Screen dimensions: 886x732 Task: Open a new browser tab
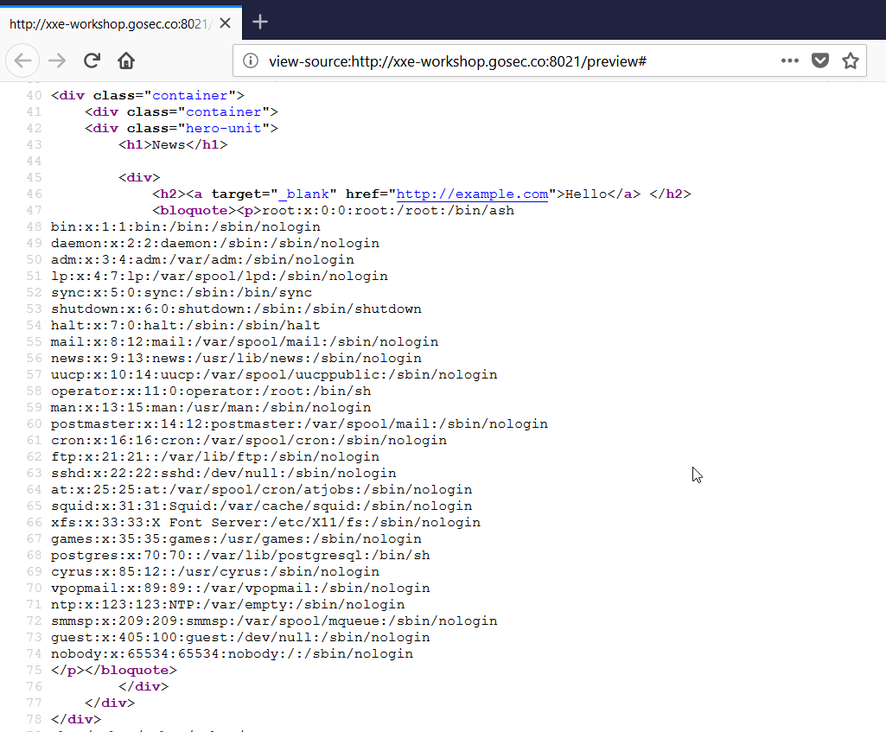point(260,22)
